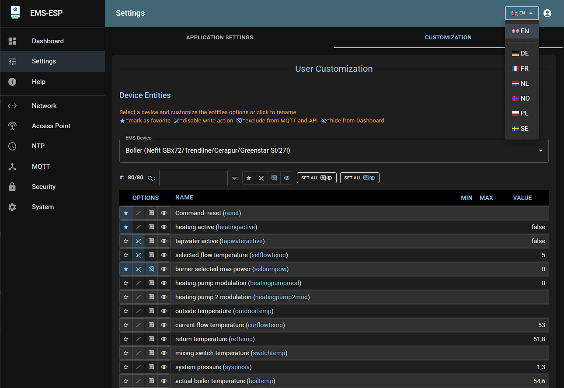The width and height of the screenshot is (564, 388).
Task: Click the hide-from-Dashboard filter icon
Action: point(287,178)
